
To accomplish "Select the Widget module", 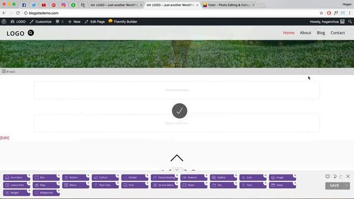I will click(x=16, y=193).
